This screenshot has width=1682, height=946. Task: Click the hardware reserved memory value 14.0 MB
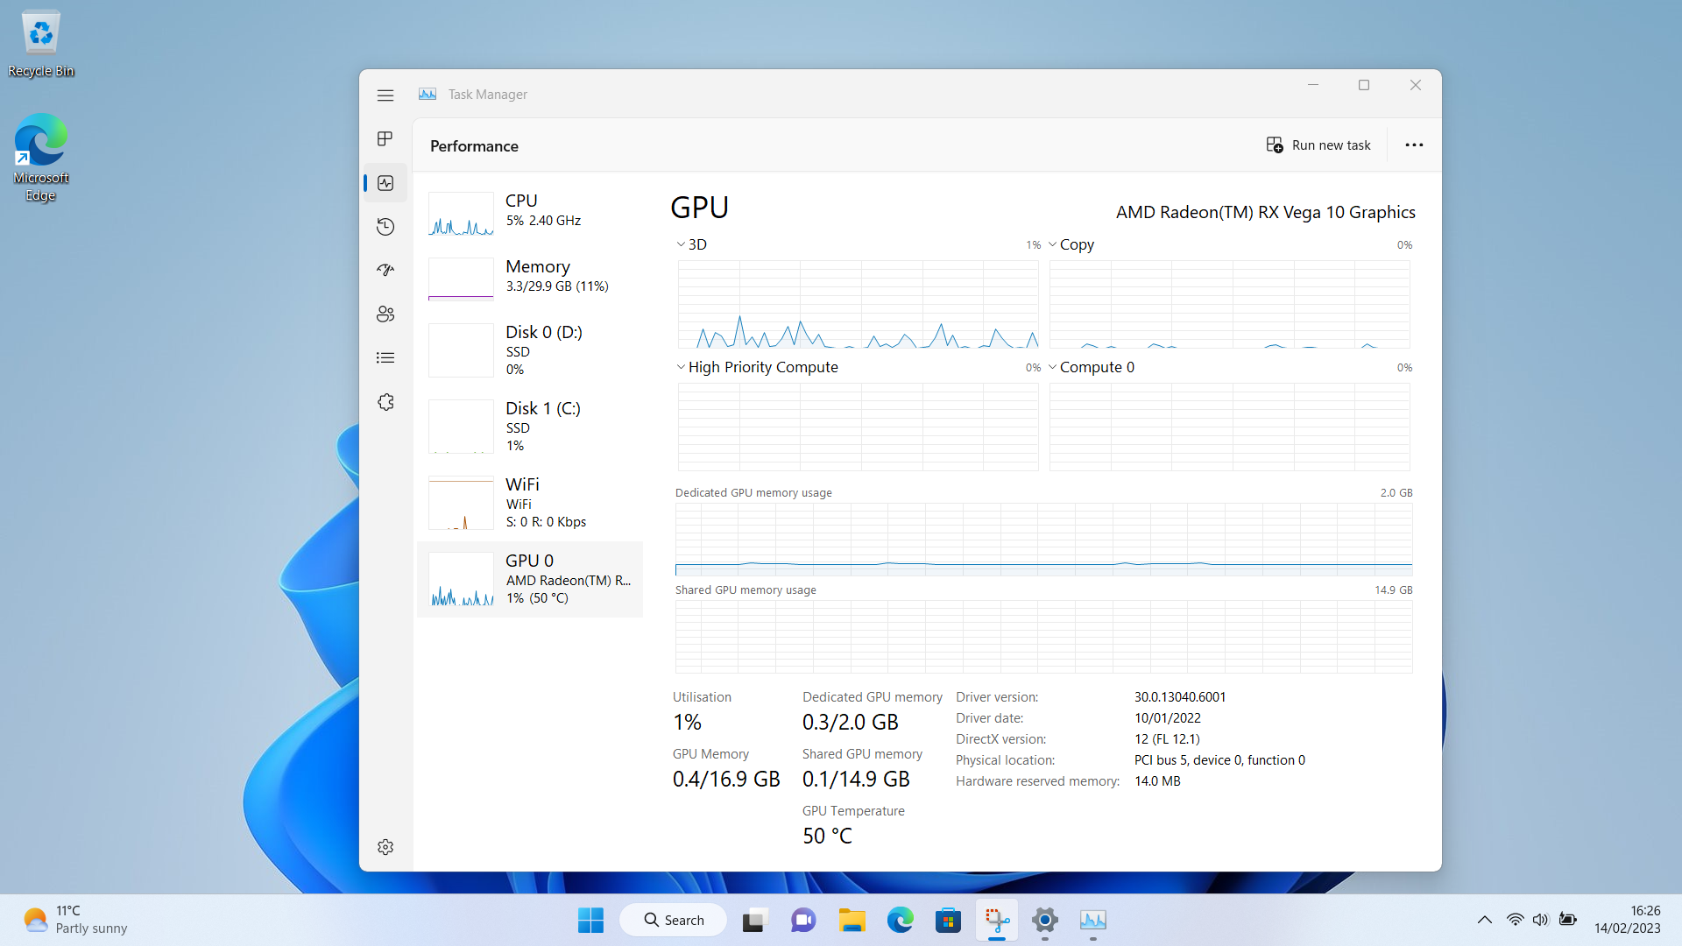click(1157, 781)
